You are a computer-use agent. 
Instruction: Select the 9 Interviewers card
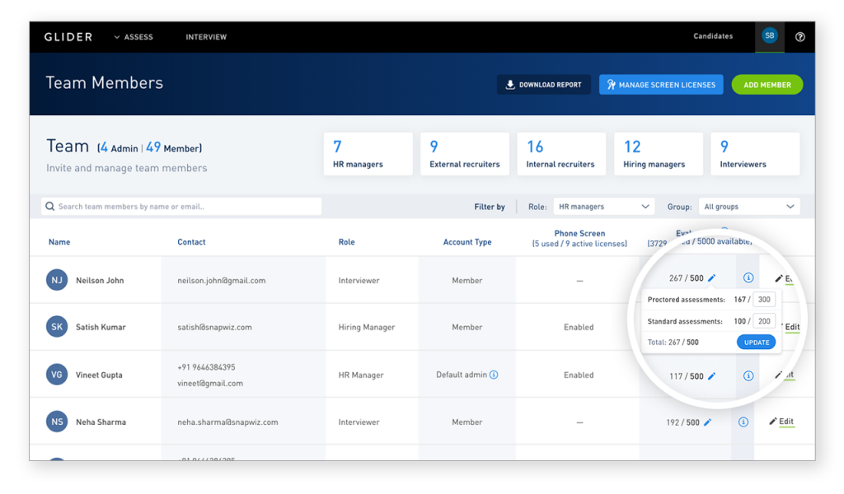click(755, 154)
